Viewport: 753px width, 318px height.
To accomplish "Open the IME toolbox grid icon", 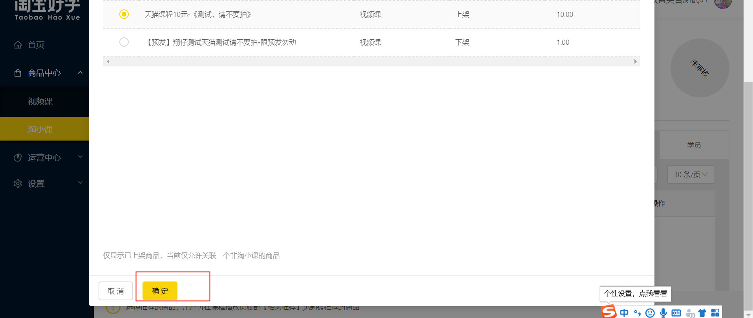I will point(715,313).
